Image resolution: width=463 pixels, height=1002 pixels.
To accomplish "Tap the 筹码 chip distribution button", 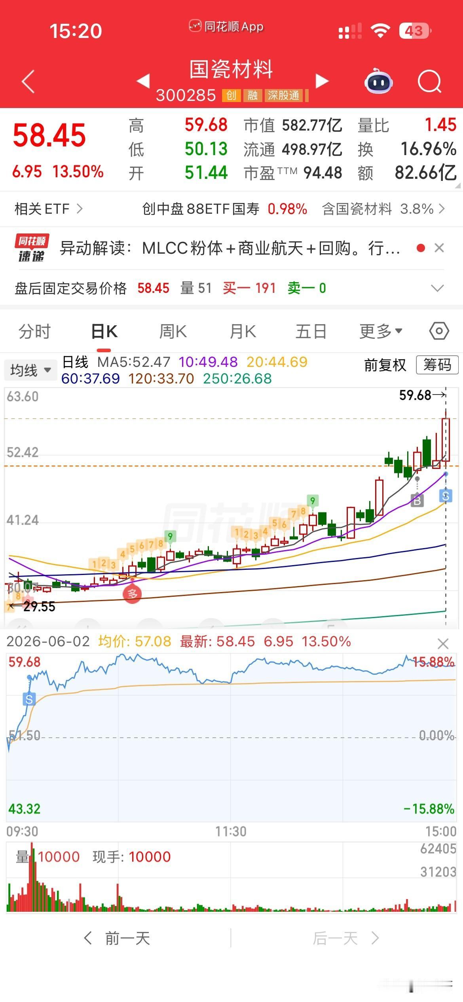I will pyautogui.click(x=437, y=365).
